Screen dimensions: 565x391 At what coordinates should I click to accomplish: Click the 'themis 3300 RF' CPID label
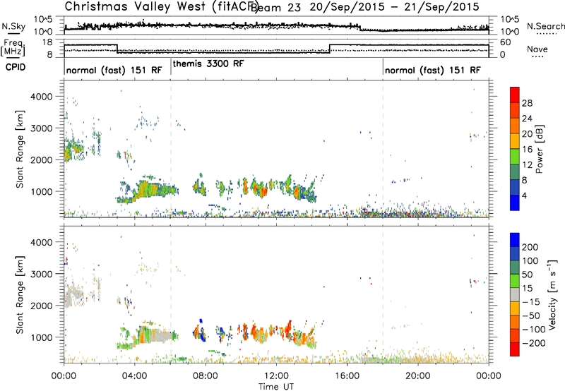[208, 64]
